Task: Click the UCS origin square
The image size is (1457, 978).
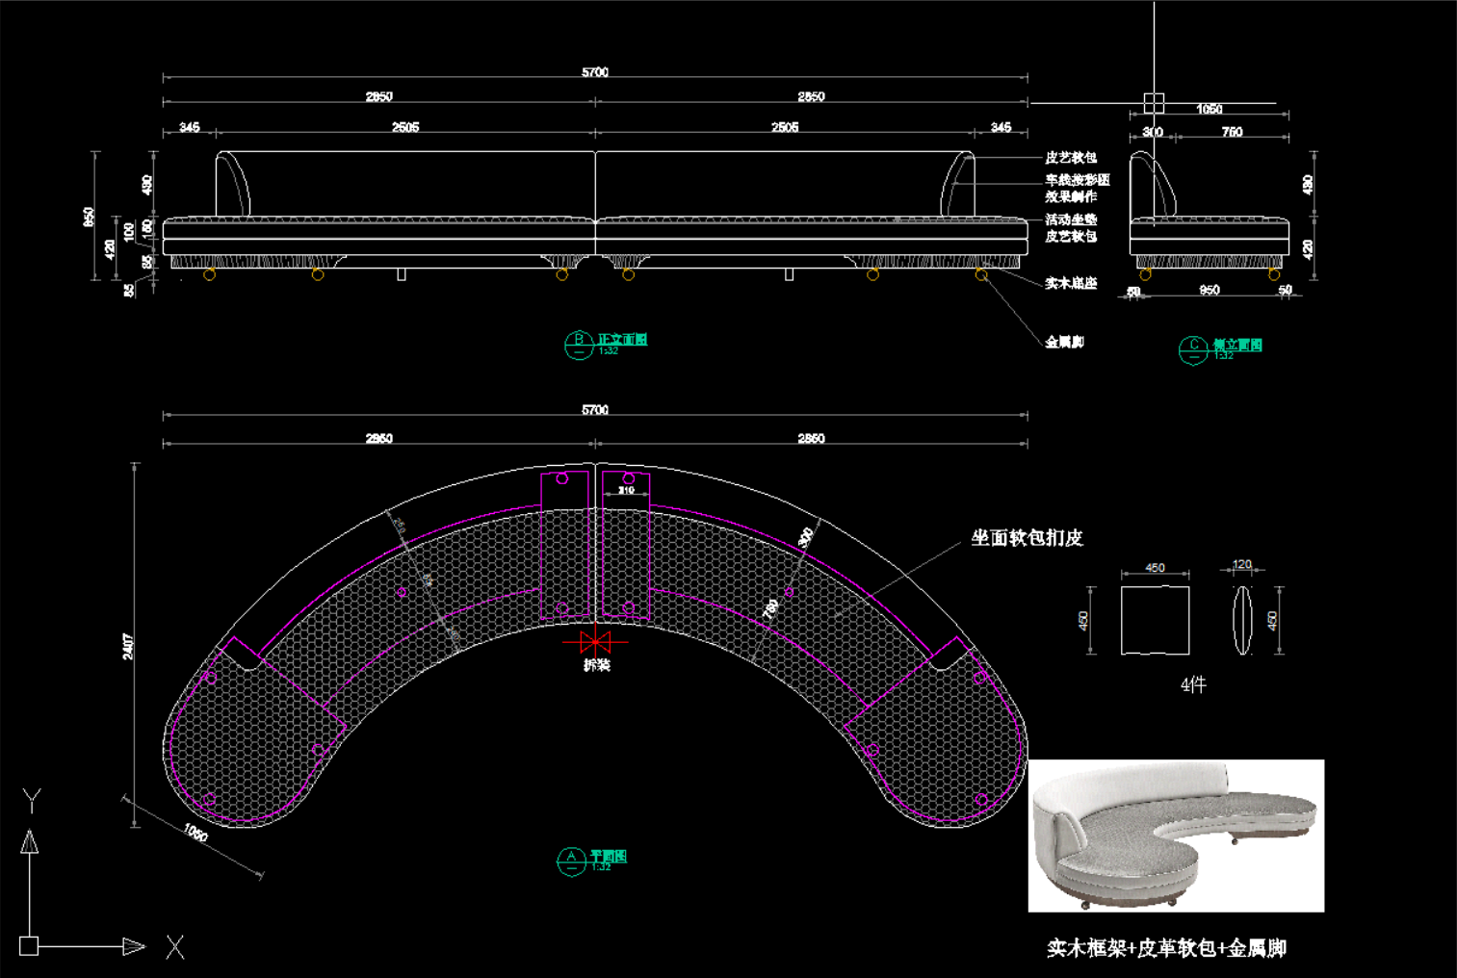Action: coord(29,946)
